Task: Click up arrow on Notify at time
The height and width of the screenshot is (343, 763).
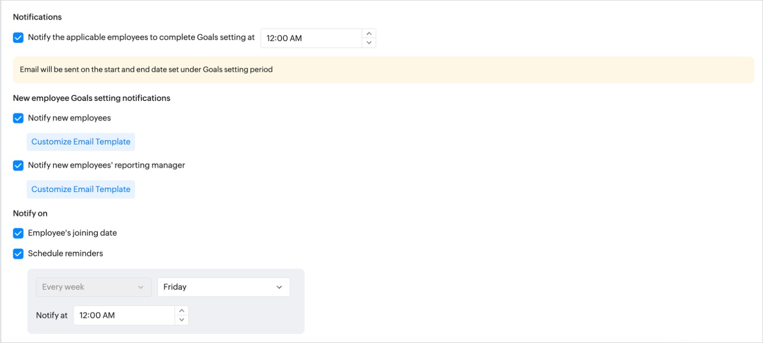Action: tap(182, 311)
